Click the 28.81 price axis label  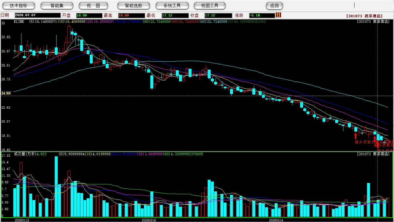pyautogui.click(x=6, y=65)
